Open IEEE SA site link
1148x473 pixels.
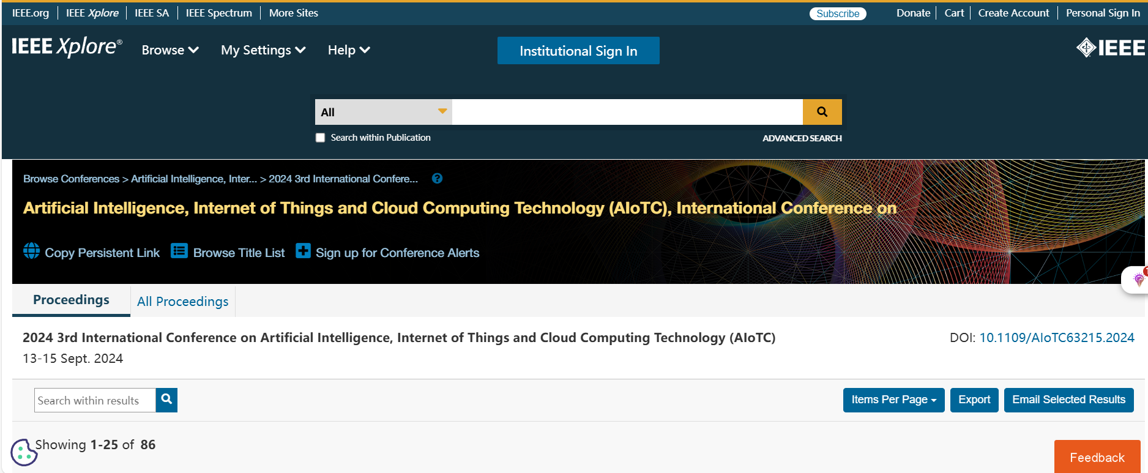(152, 13)
